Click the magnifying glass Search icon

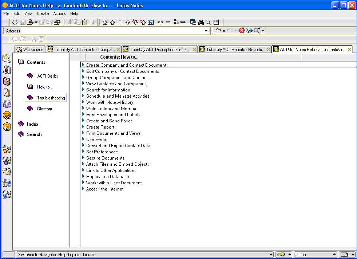pos(208,22)
